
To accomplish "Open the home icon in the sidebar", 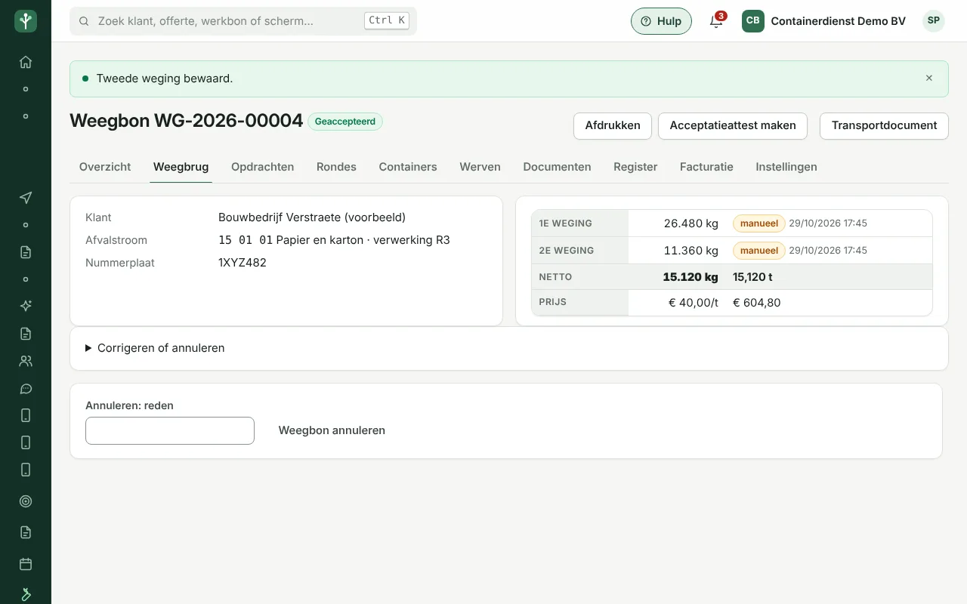I will tap(26, 62).
